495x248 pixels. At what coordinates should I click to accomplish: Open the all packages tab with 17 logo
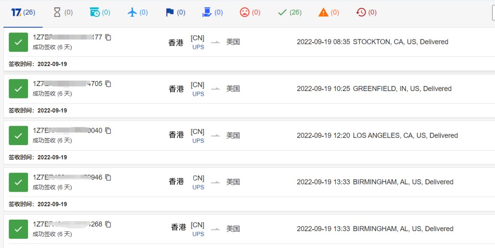click(23, 12)
